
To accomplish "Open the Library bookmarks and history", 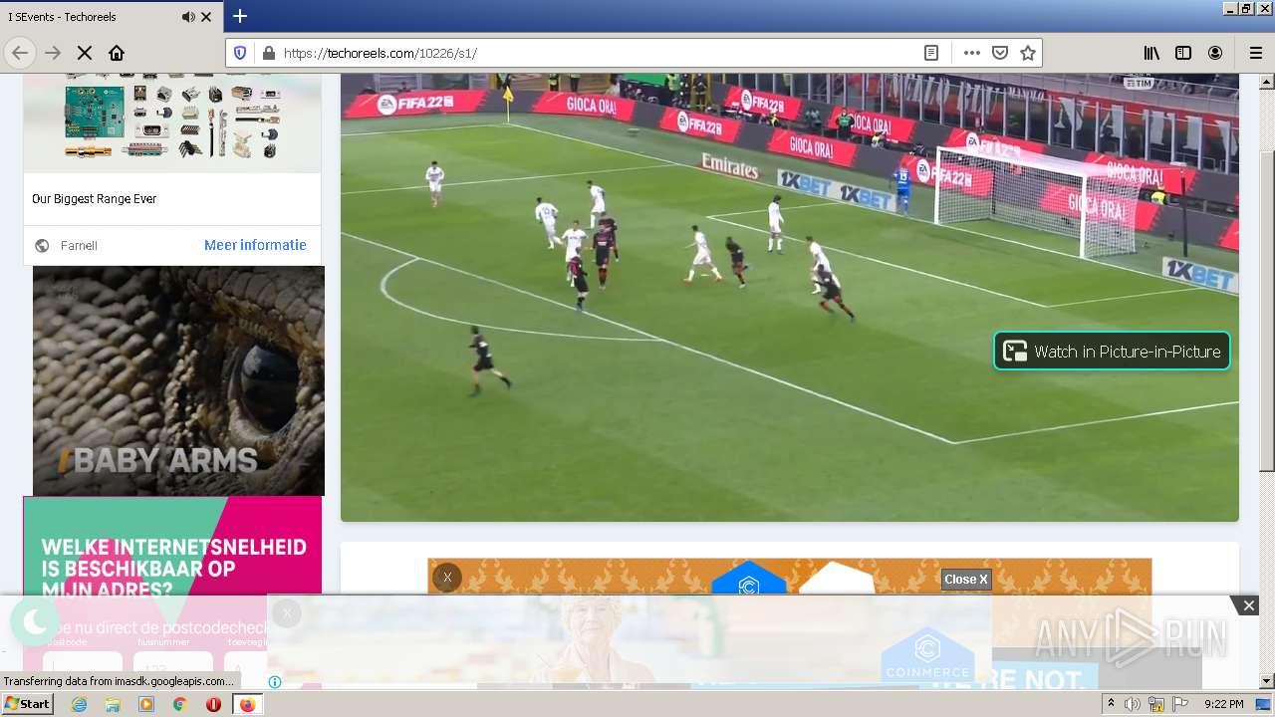I will pos(1151,53).
